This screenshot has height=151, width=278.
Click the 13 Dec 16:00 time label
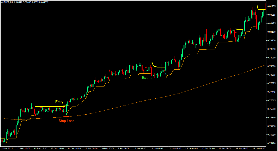click(24, 149)
